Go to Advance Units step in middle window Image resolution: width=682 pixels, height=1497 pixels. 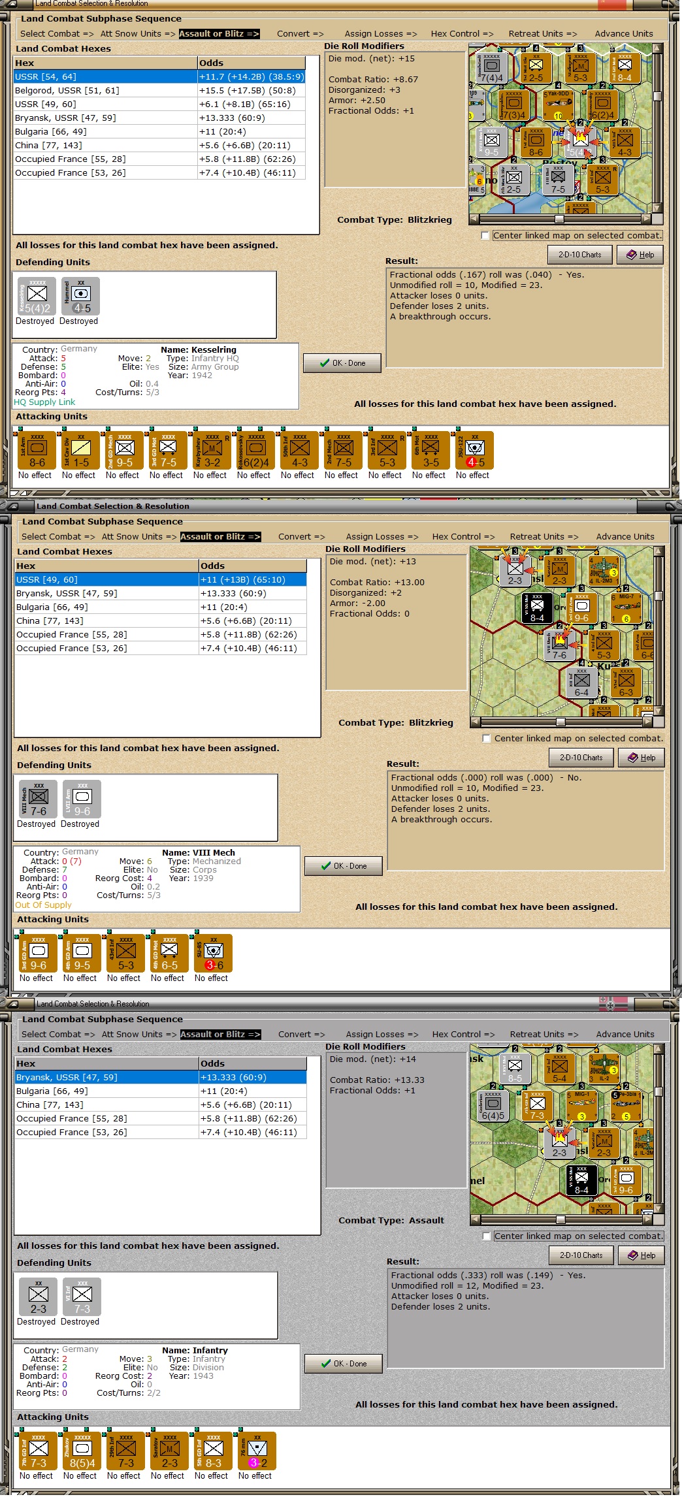625,537
